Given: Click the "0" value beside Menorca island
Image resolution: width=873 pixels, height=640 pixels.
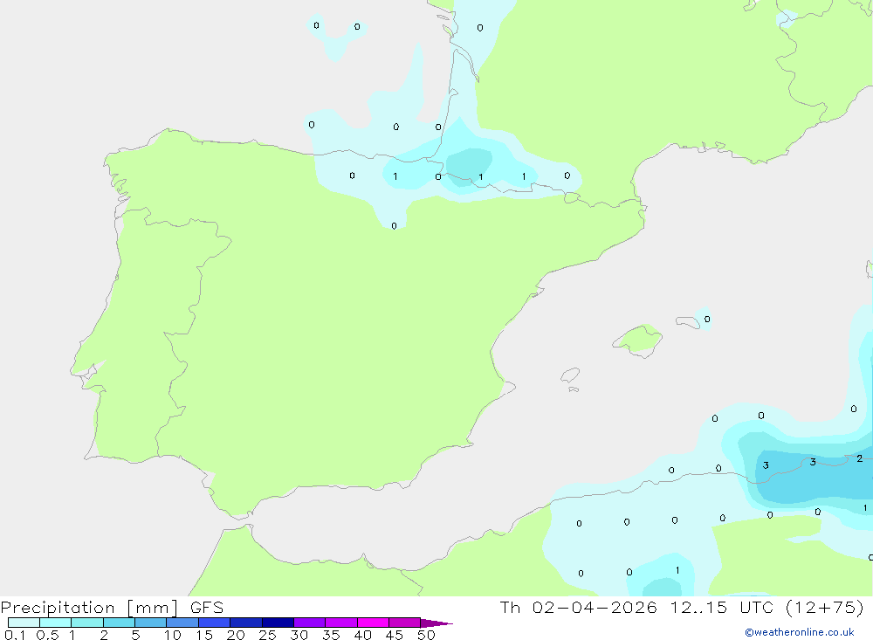Looking at the screenshot, I should tap(707, 320).
